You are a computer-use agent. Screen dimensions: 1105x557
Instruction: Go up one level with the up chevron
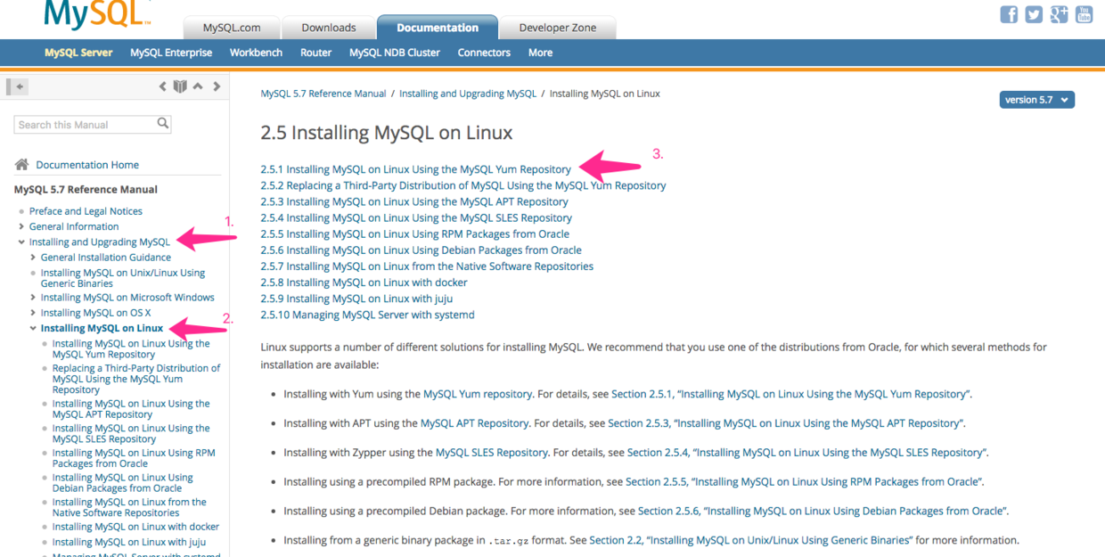click(198, 86)
